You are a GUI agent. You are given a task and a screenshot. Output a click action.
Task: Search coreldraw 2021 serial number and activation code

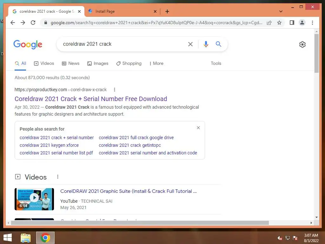(x=148, y=153)
